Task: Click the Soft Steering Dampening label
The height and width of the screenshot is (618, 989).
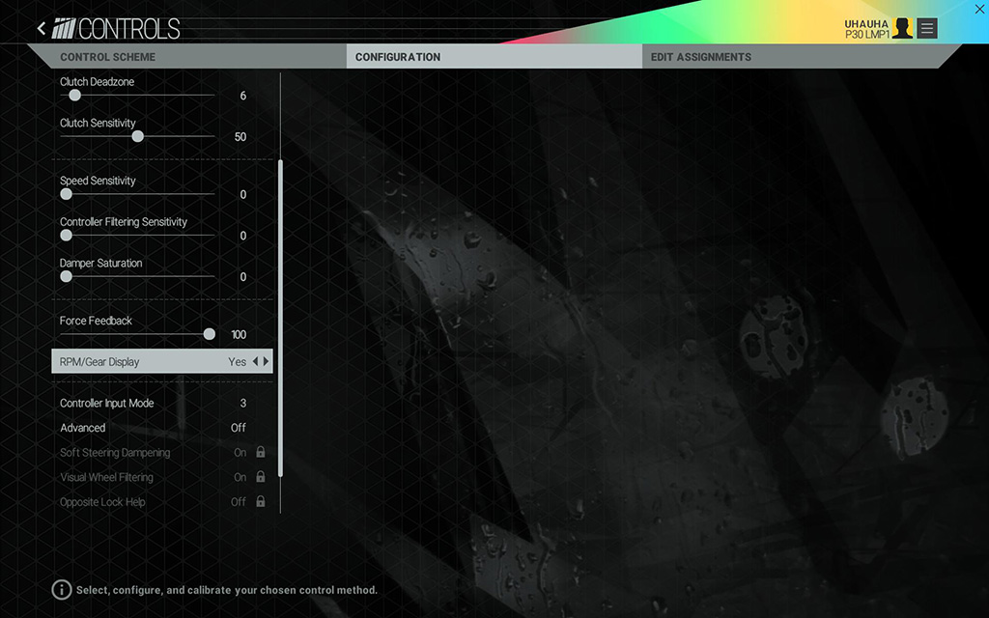Action: 115,452
